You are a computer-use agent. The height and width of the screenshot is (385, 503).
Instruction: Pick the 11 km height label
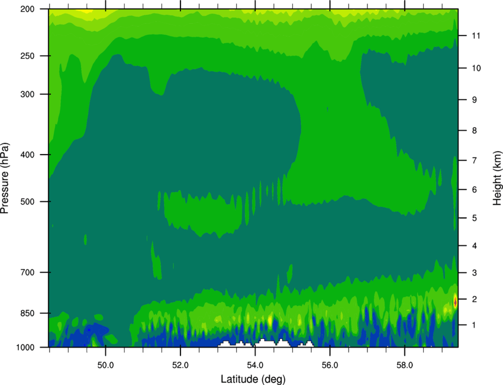coord(476,36)
